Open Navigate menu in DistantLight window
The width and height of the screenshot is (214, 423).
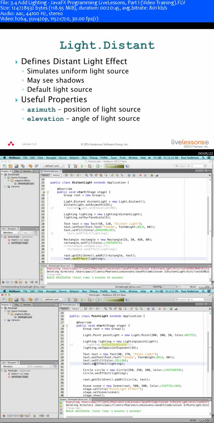point(51,158)
